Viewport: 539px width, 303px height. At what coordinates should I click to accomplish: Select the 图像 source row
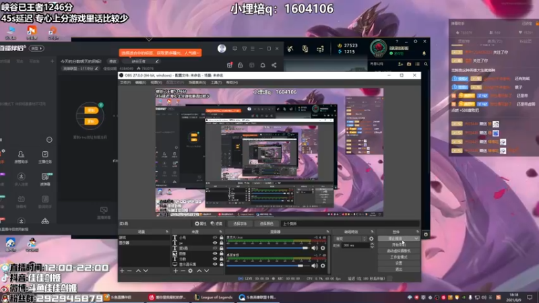pos(197,254)
